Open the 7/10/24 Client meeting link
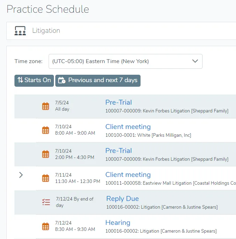Viewport: 236px width, 239px height. [128, 127]
